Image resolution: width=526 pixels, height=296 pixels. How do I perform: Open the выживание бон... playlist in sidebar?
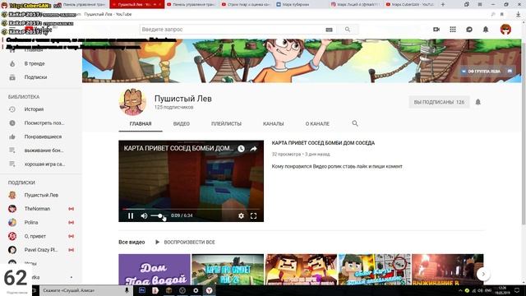click(41, 150)
